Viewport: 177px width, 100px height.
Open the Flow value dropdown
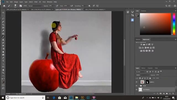tap(68, 6)
